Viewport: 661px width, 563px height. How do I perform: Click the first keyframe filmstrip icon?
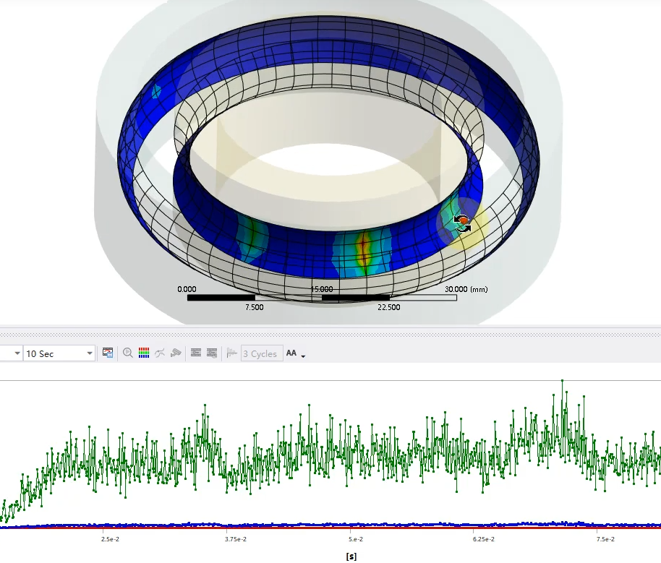(196, 353)
